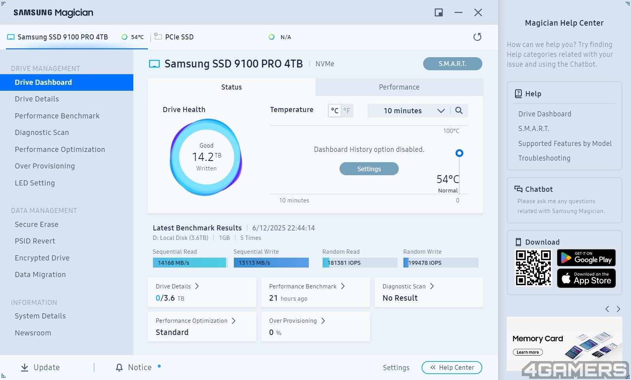Open Secure Erase in sidebar
This screenshot has width=631, height=380.
pos(67,225)
